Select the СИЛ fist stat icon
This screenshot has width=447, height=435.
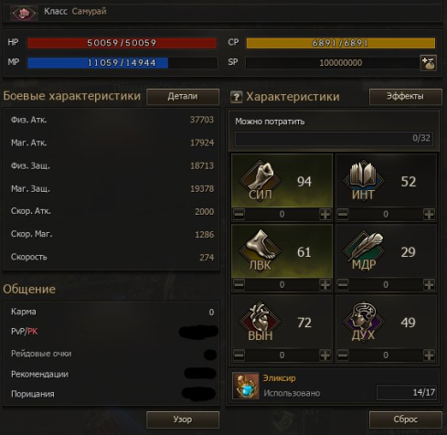tap(260, 179)
